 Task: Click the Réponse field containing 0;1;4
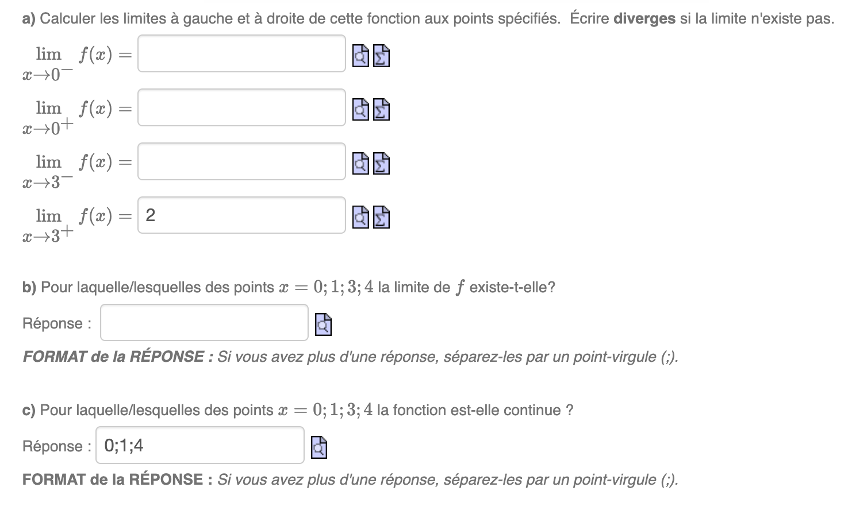coord(199,446)
